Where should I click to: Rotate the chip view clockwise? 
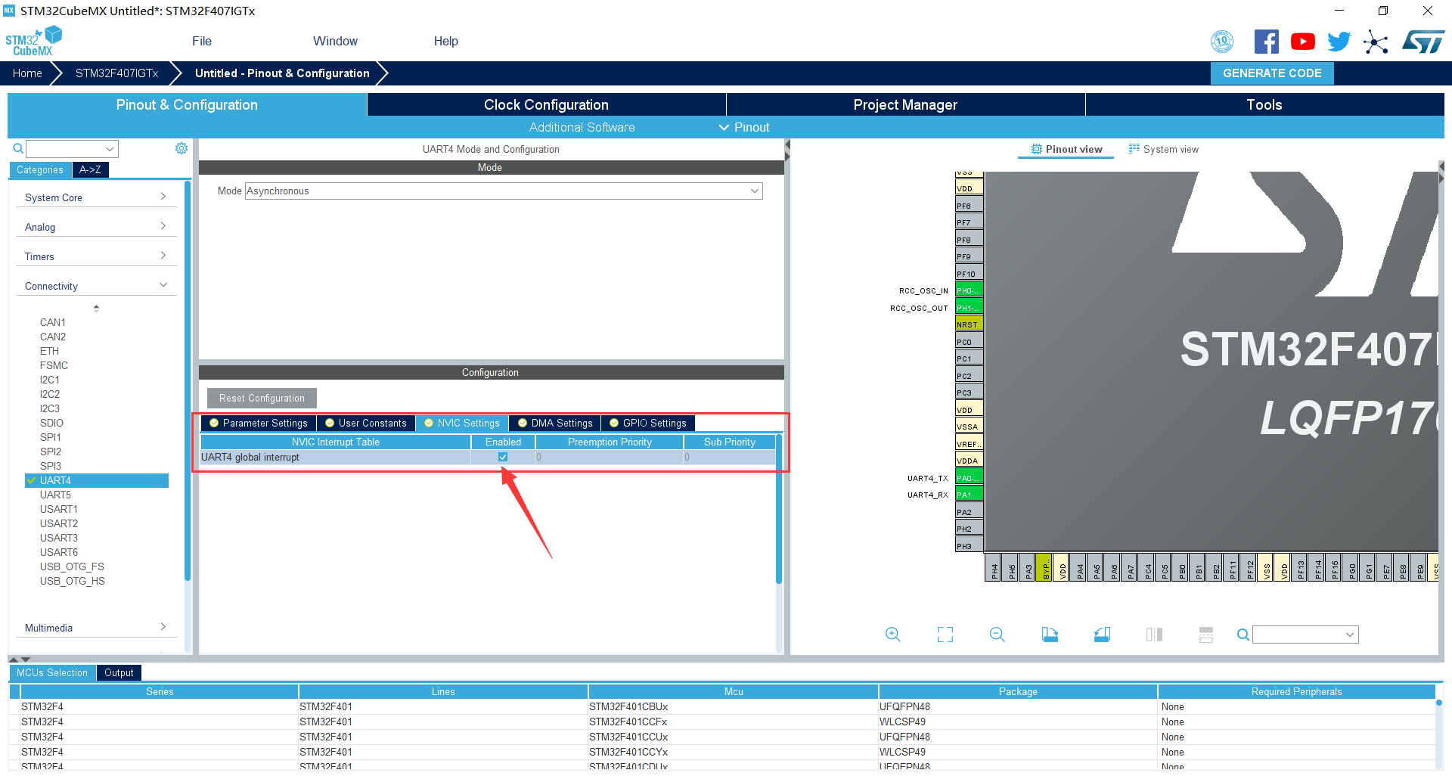(1050, 635)
